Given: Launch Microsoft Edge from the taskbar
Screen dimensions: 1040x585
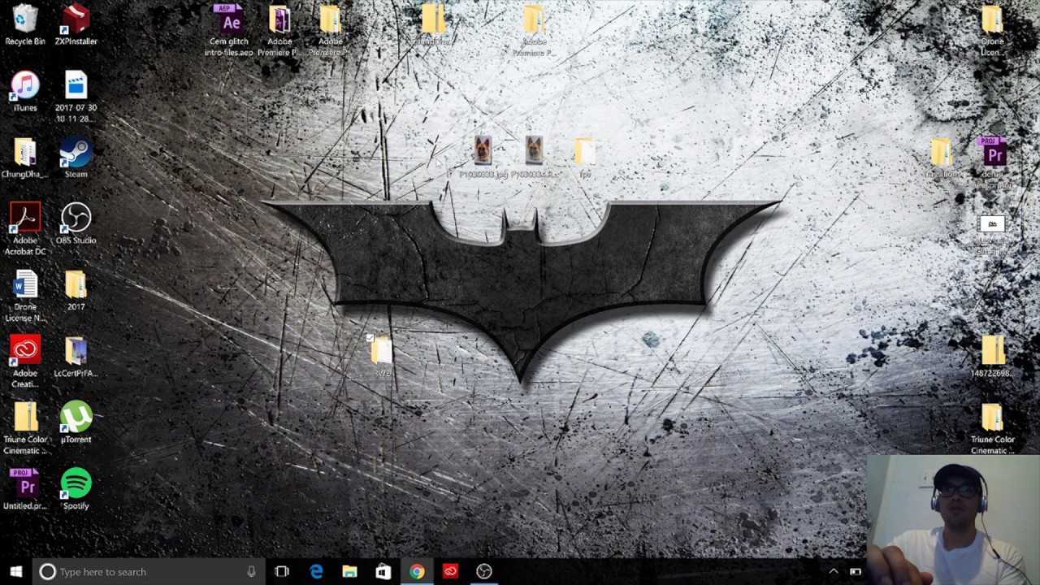Looking at the screenshot, I should [316, 572].
